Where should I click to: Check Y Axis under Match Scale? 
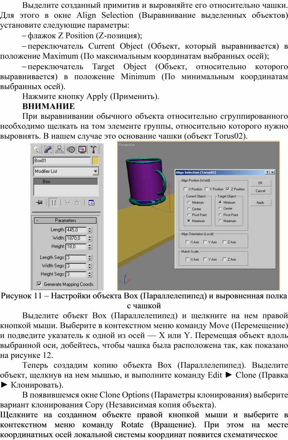pyautogui.click(x=205, y=260)
